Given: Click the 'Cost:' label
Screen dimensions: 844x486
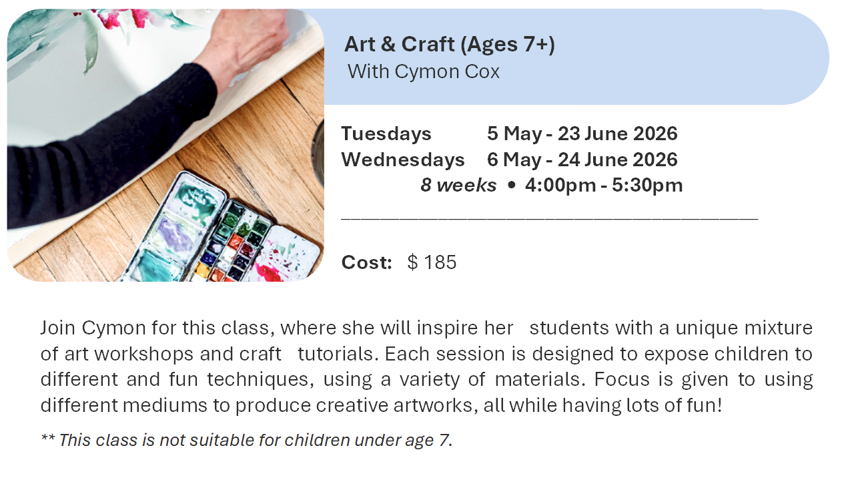Looking at the screenshot, I should [366, 262].
